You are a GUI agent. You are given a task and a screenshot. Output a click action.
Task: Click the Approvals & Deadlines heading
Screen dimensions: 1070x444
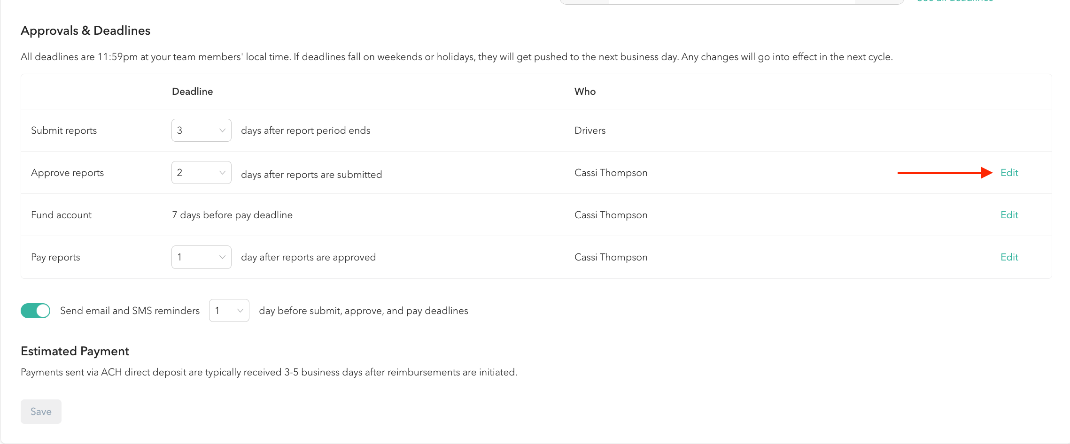pos(85,31)
